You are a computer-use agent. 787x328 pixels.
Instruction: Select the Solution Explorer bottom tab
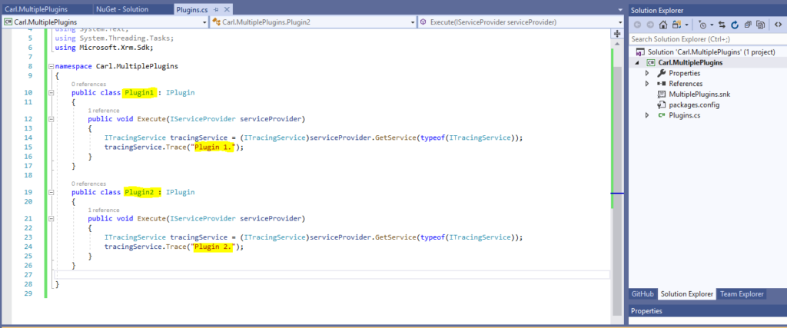(x=686, y=294)
